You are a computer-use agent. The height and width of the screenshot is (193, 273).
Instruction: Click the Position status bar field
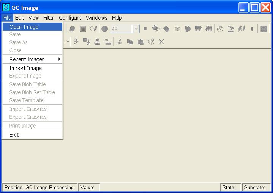point(40,187)
